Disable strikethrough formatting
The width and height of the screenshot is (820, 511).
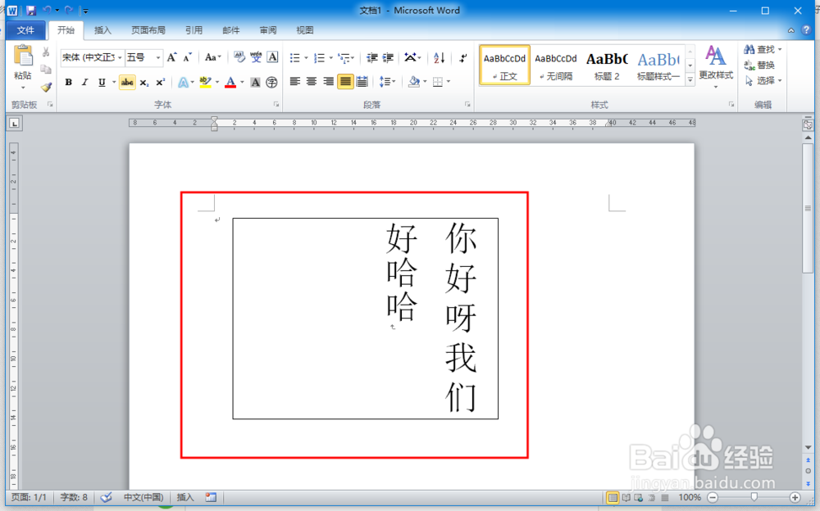[x=127, y=82]
